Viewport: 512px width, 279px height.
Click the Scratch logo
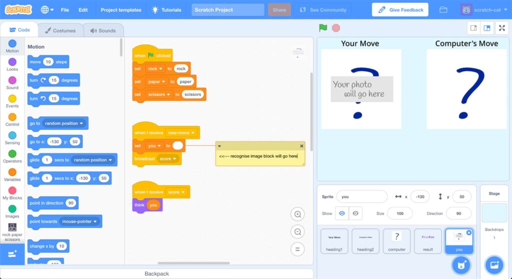click(18, 10)
